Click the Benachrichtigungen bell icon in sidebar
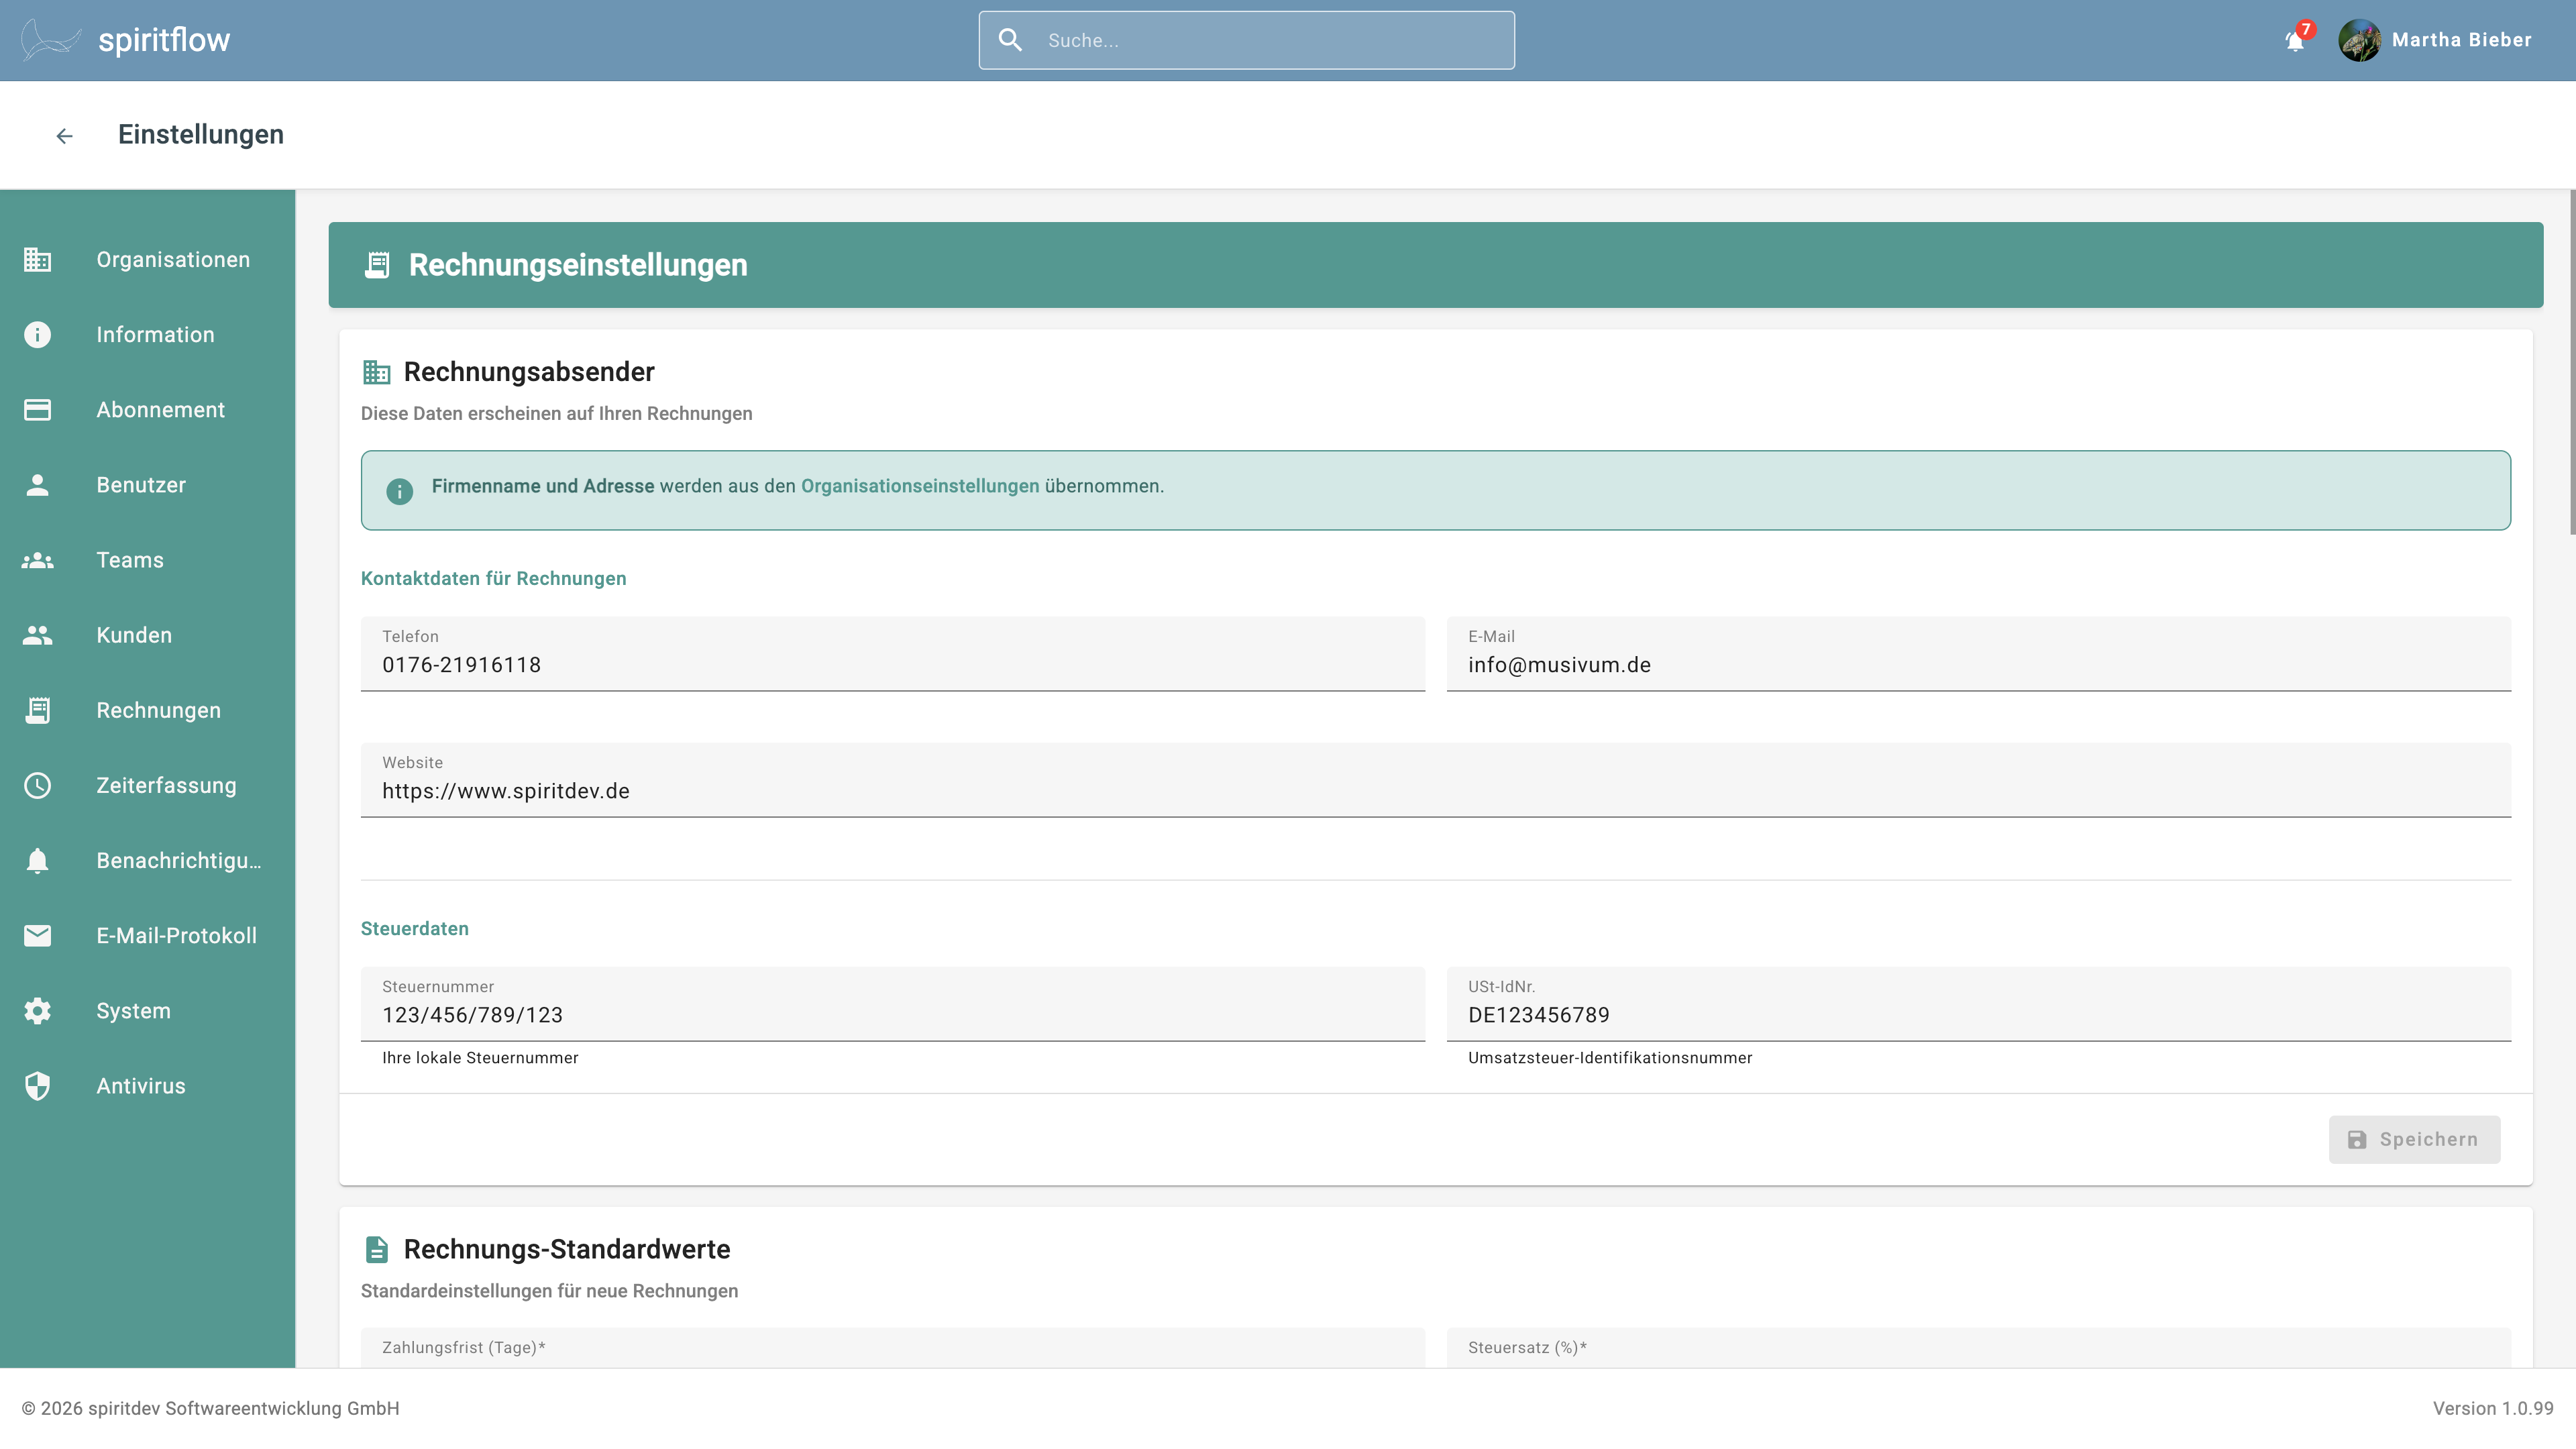Viewport: 2576px width, 1449px height. click(37, 860)
